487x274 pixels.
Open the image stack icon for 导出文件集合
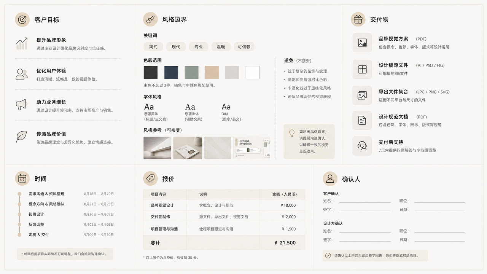(x=362, y=96)
